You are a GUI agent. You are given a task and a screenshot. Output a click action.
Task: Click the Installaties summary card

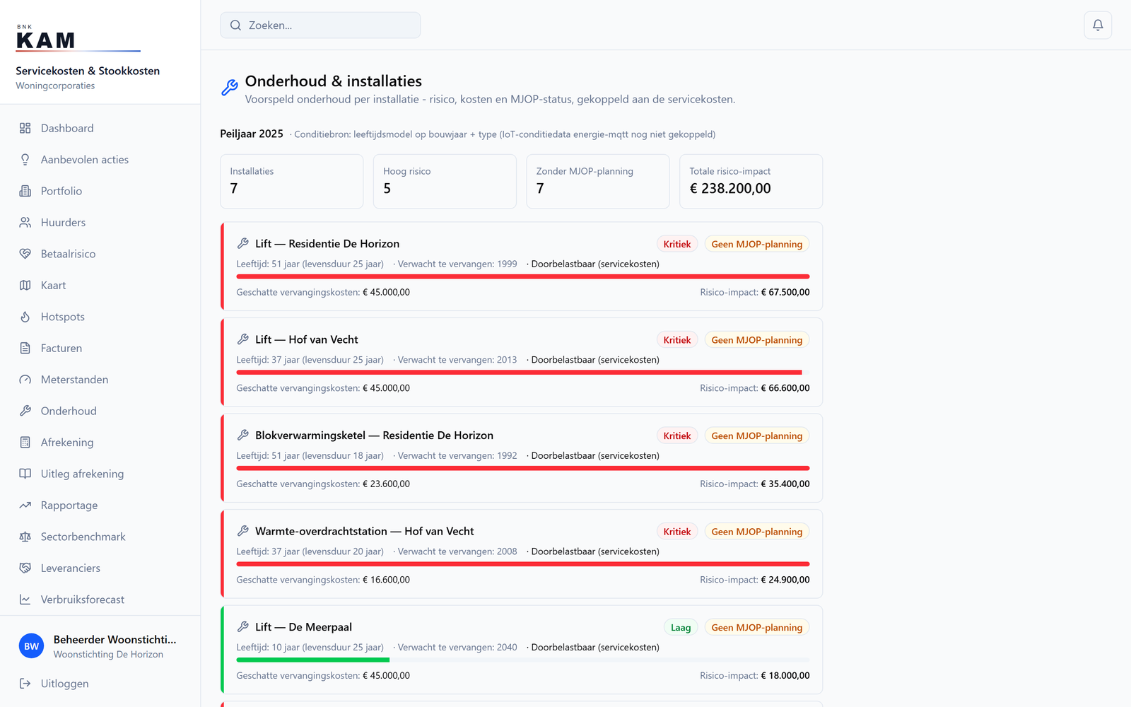(292, 182)
